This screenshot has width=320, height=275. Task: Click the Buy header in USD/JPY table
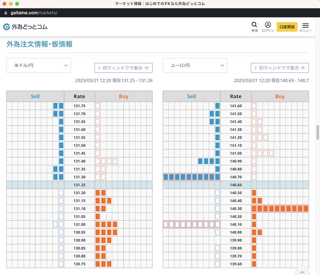(124, 96)
